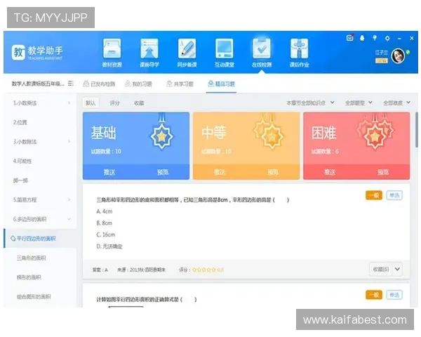Open the 全部难度 dropdown
421x337 pixels.
[396, 103]
